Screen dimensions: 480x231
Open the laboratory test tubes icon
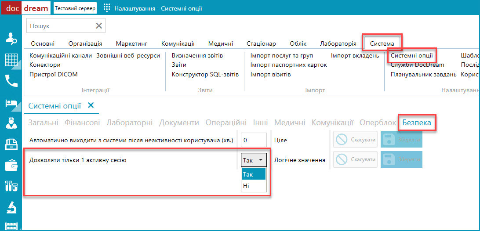point(11,186)
